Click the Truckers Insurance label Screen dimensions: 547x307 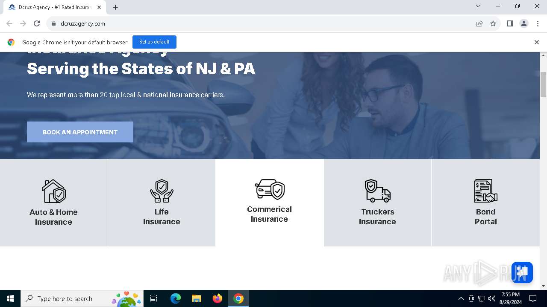pyautogui.click(x=377, y=217)
